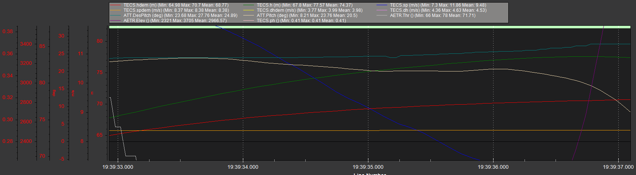This screenshot has width=636, height=175.
Task: Click the red line swatch beside TECS.hdem
Action: [x=116, y=6]
